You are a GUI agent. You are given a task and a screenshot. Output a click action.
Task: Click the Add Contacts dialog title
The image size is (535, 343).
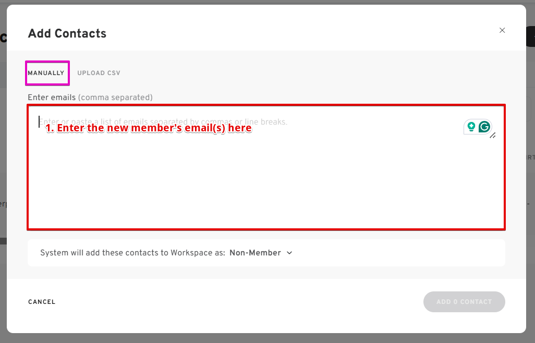(x=67, y=33)
